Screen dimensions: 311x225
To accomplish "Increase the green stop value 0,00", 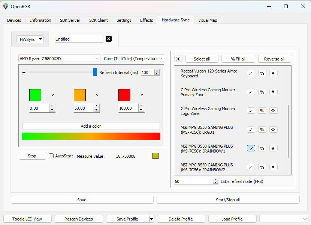I will coord(52,106).
